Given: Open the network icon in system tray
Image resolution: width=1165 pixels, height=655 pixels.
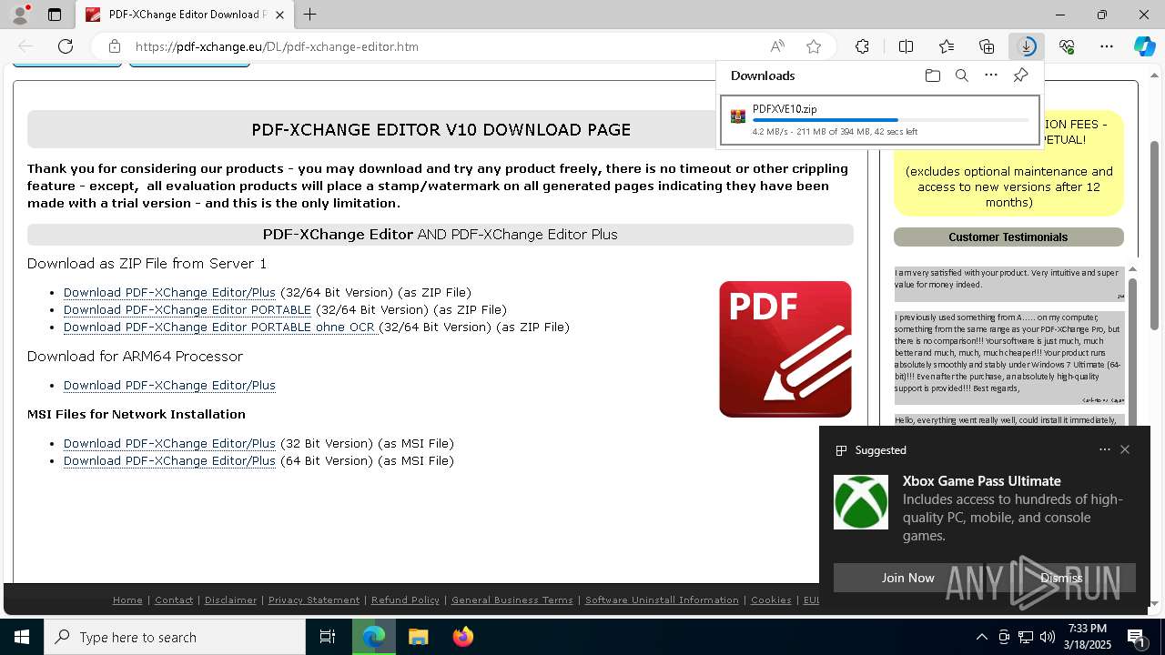Looking at the screenshot, I should tap(1025, 637).
